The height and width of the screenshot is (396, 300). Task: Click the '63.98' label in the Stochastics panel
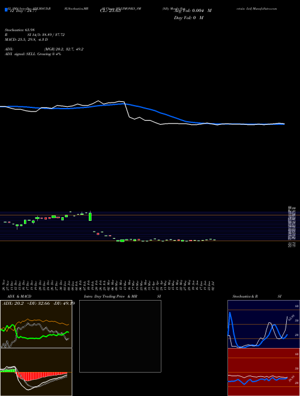(x=293, y=317)
